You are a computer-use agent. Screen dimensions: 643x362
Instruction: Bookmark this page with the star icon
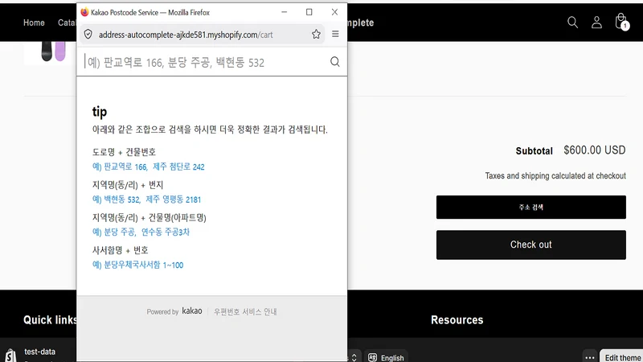316,35
